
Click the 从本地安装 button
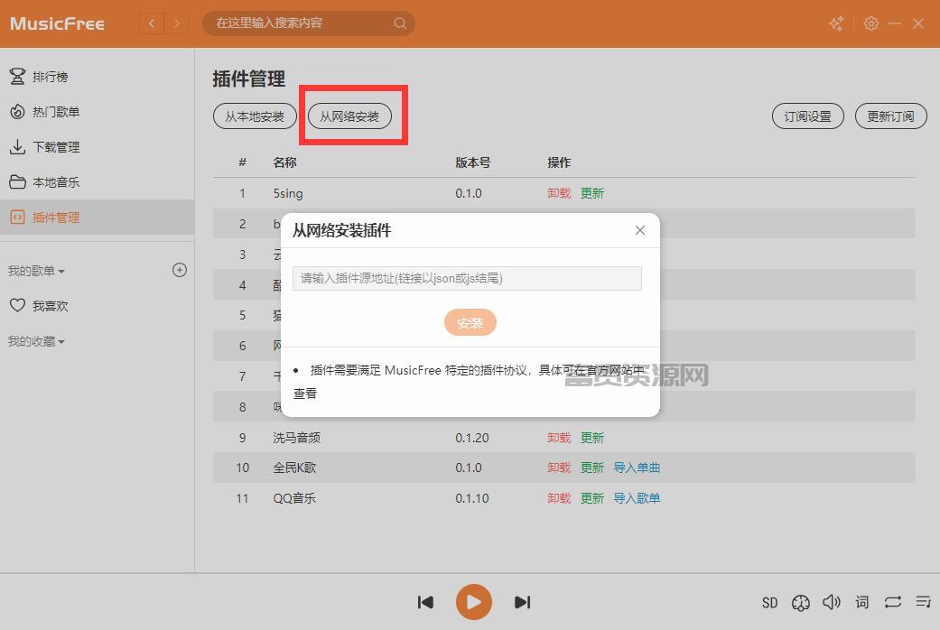pos(255,116)
